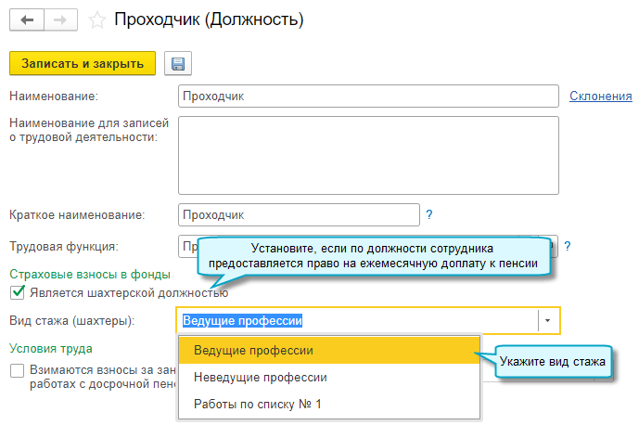Screen dimensions: 639x425
Task: Click inside the Вид стажа combo box
Action: pyautogui.click(x=357, y=321)
